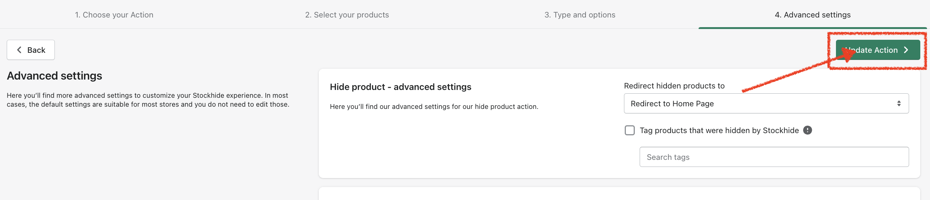Screen dimensions: 930x200
Task: Click the green underline beneath Advanced settings tab
Action: [812, 28]
